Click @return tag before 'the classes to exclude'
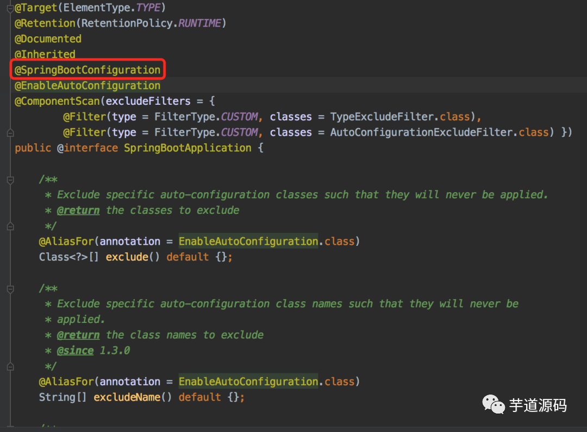The width and height of the screenshot is (587, 432). tap(78, 211)
